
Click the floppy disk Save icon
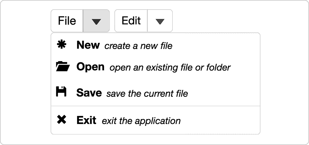(61, 92)
